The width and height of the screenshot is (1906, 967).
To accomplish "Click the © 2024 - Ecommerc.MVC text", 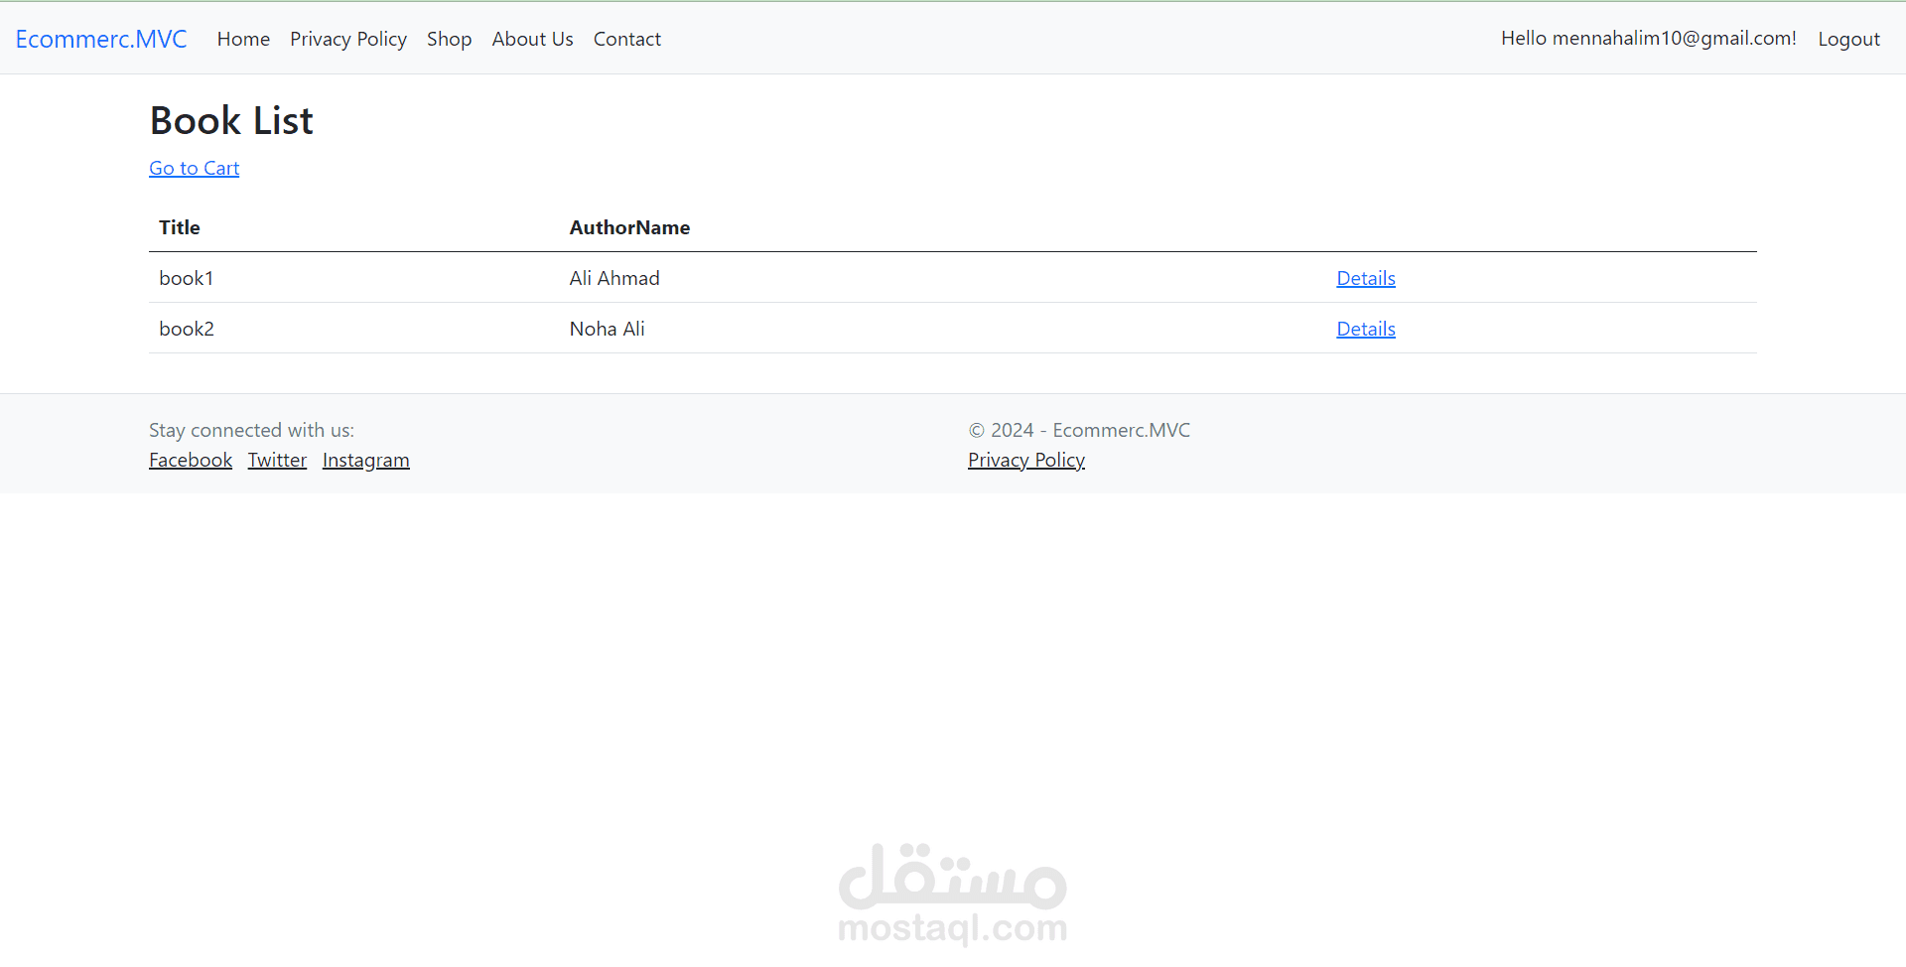I will [1079, 430].
